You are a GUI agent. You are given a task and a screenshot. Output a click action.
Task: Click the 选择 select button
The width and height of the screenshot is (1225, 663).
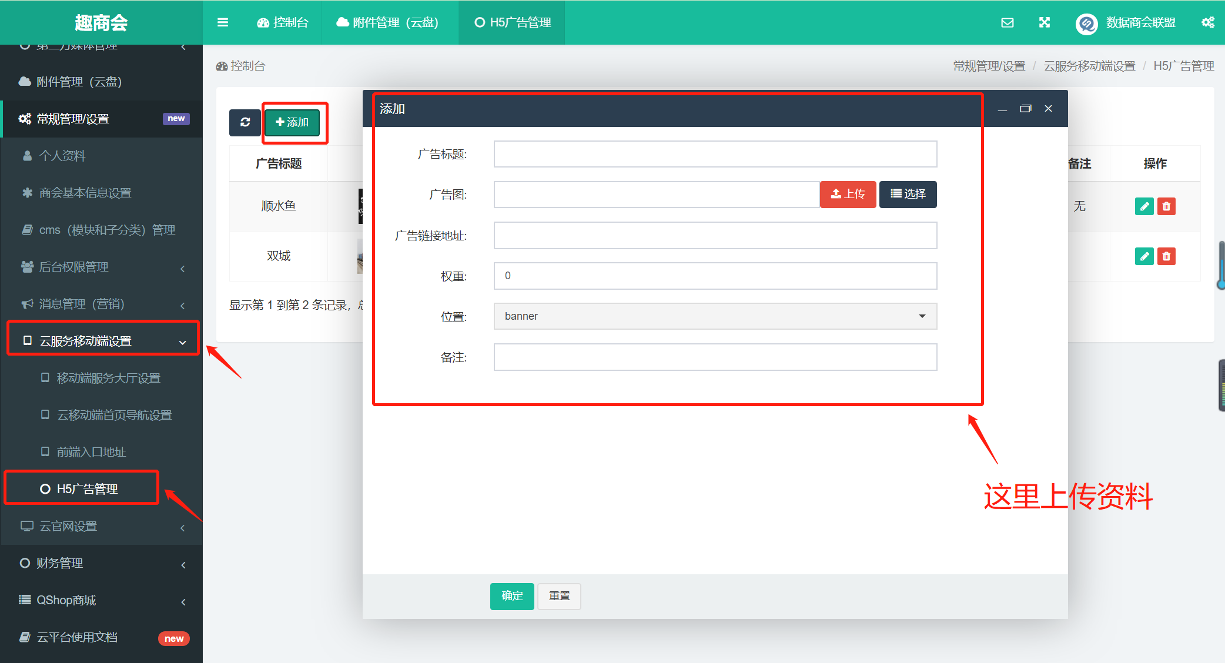pos(908,194)
